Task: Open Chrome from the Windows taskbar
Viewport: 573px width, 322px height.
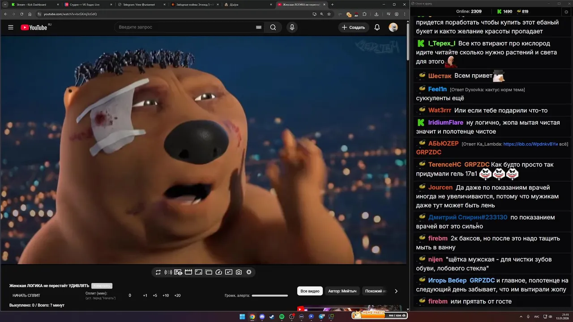Action: click(x=252, y=317)
